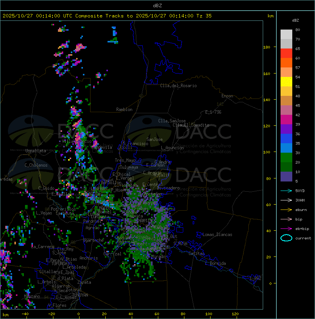315x319 pixels.
Task: Click the 'Uspallata' place label
Action: pos(36,151)
